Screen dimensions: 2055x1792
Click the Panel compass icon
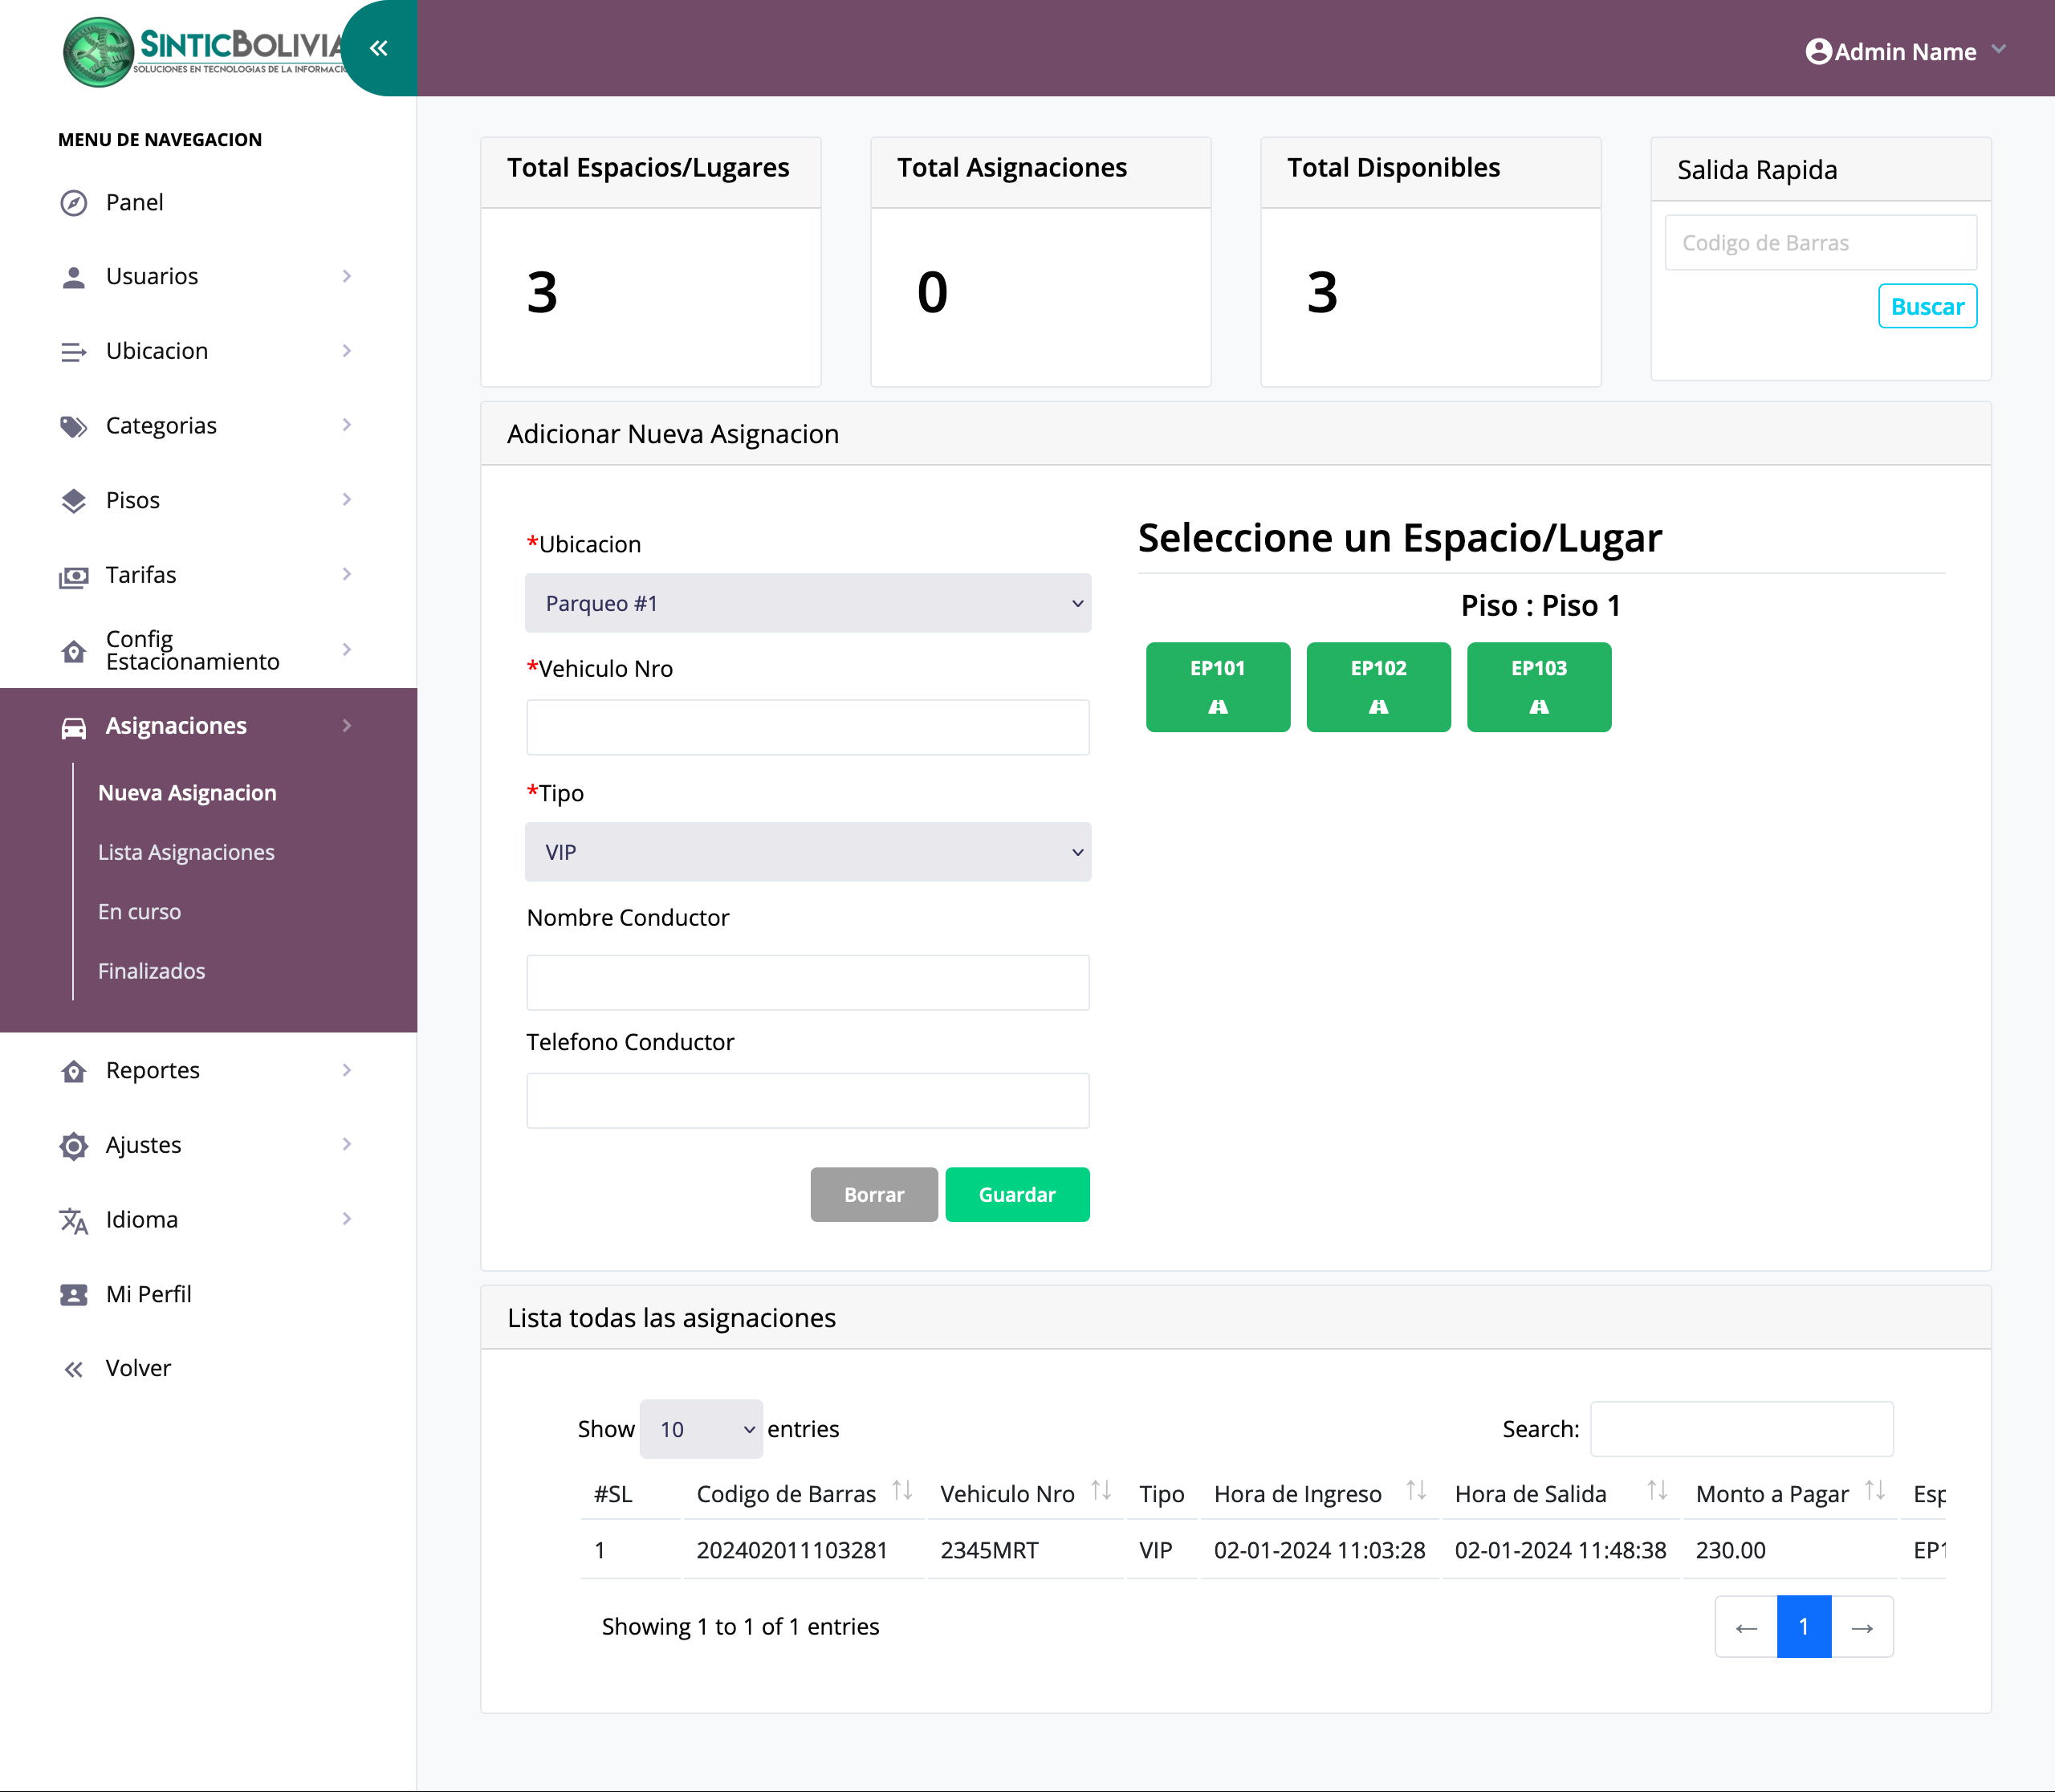point(73,203)
